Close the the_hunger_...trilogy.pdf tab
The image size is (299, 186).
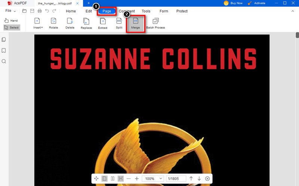pos(77,3)
